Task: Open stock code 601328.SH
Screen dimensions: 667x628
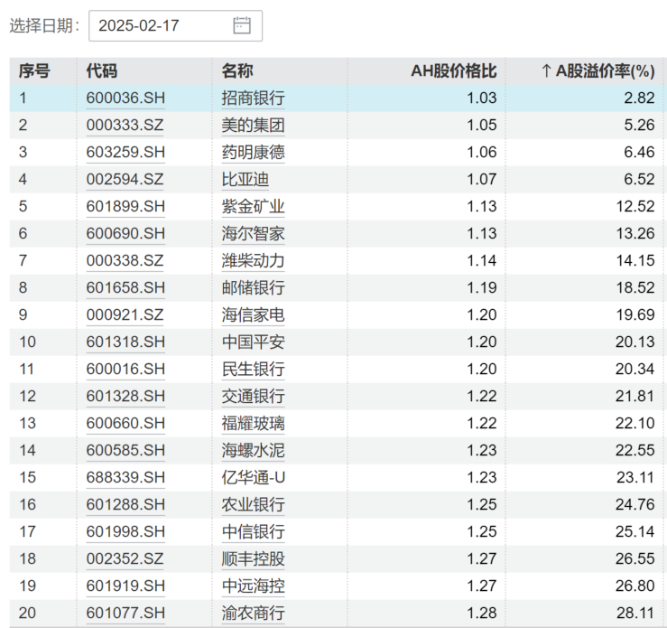Action: point(125,397)
